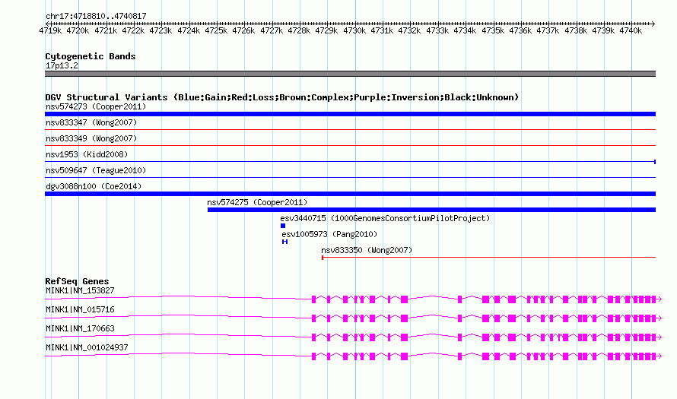Viewport: 677px width, 399px height.
Task: Click the chr17:4718810..4740817 region label
Action: point(96,16)
